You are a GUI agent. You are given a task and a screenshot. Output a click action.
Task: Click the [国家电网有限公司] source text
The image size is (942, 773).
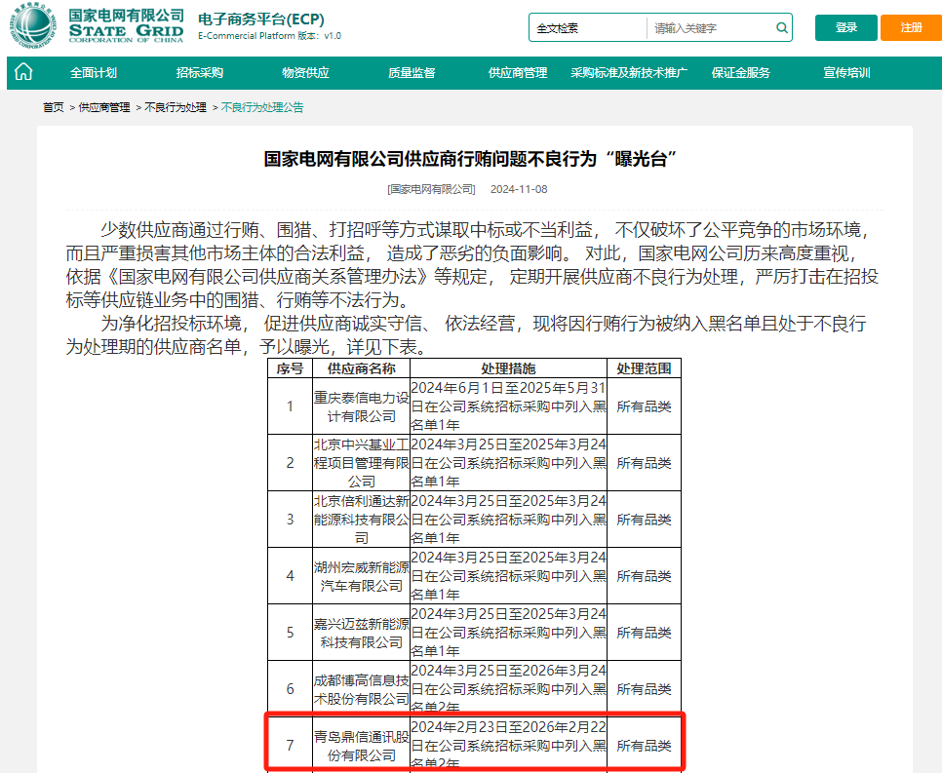(x=431, y=189)
